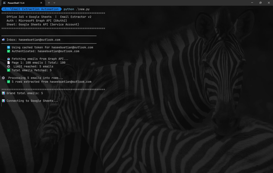Image resolution: width=273 pixels, height=173 pixels.
Task: Click the green check beside '5 rows extracted'
Action: [x=8, y=82]
